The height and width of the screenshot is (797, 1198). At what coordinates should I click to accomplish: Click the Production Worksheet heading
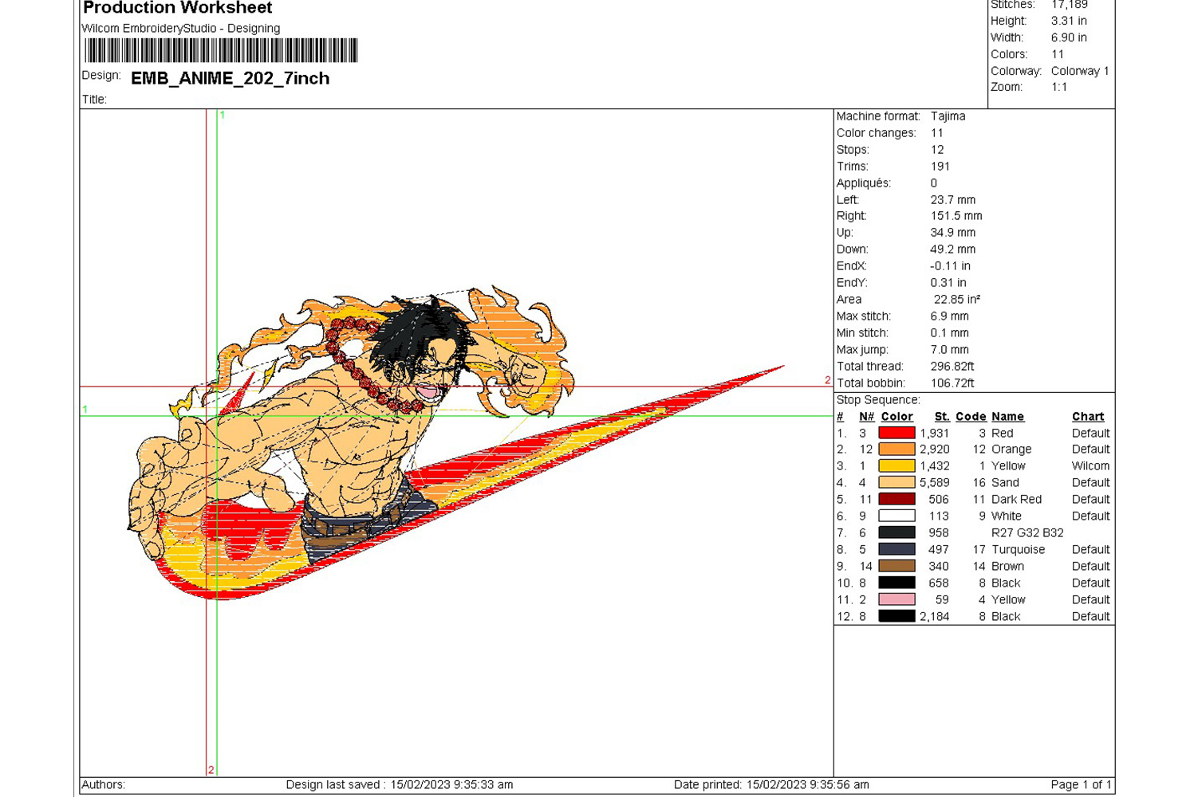[x=177, y=8]
